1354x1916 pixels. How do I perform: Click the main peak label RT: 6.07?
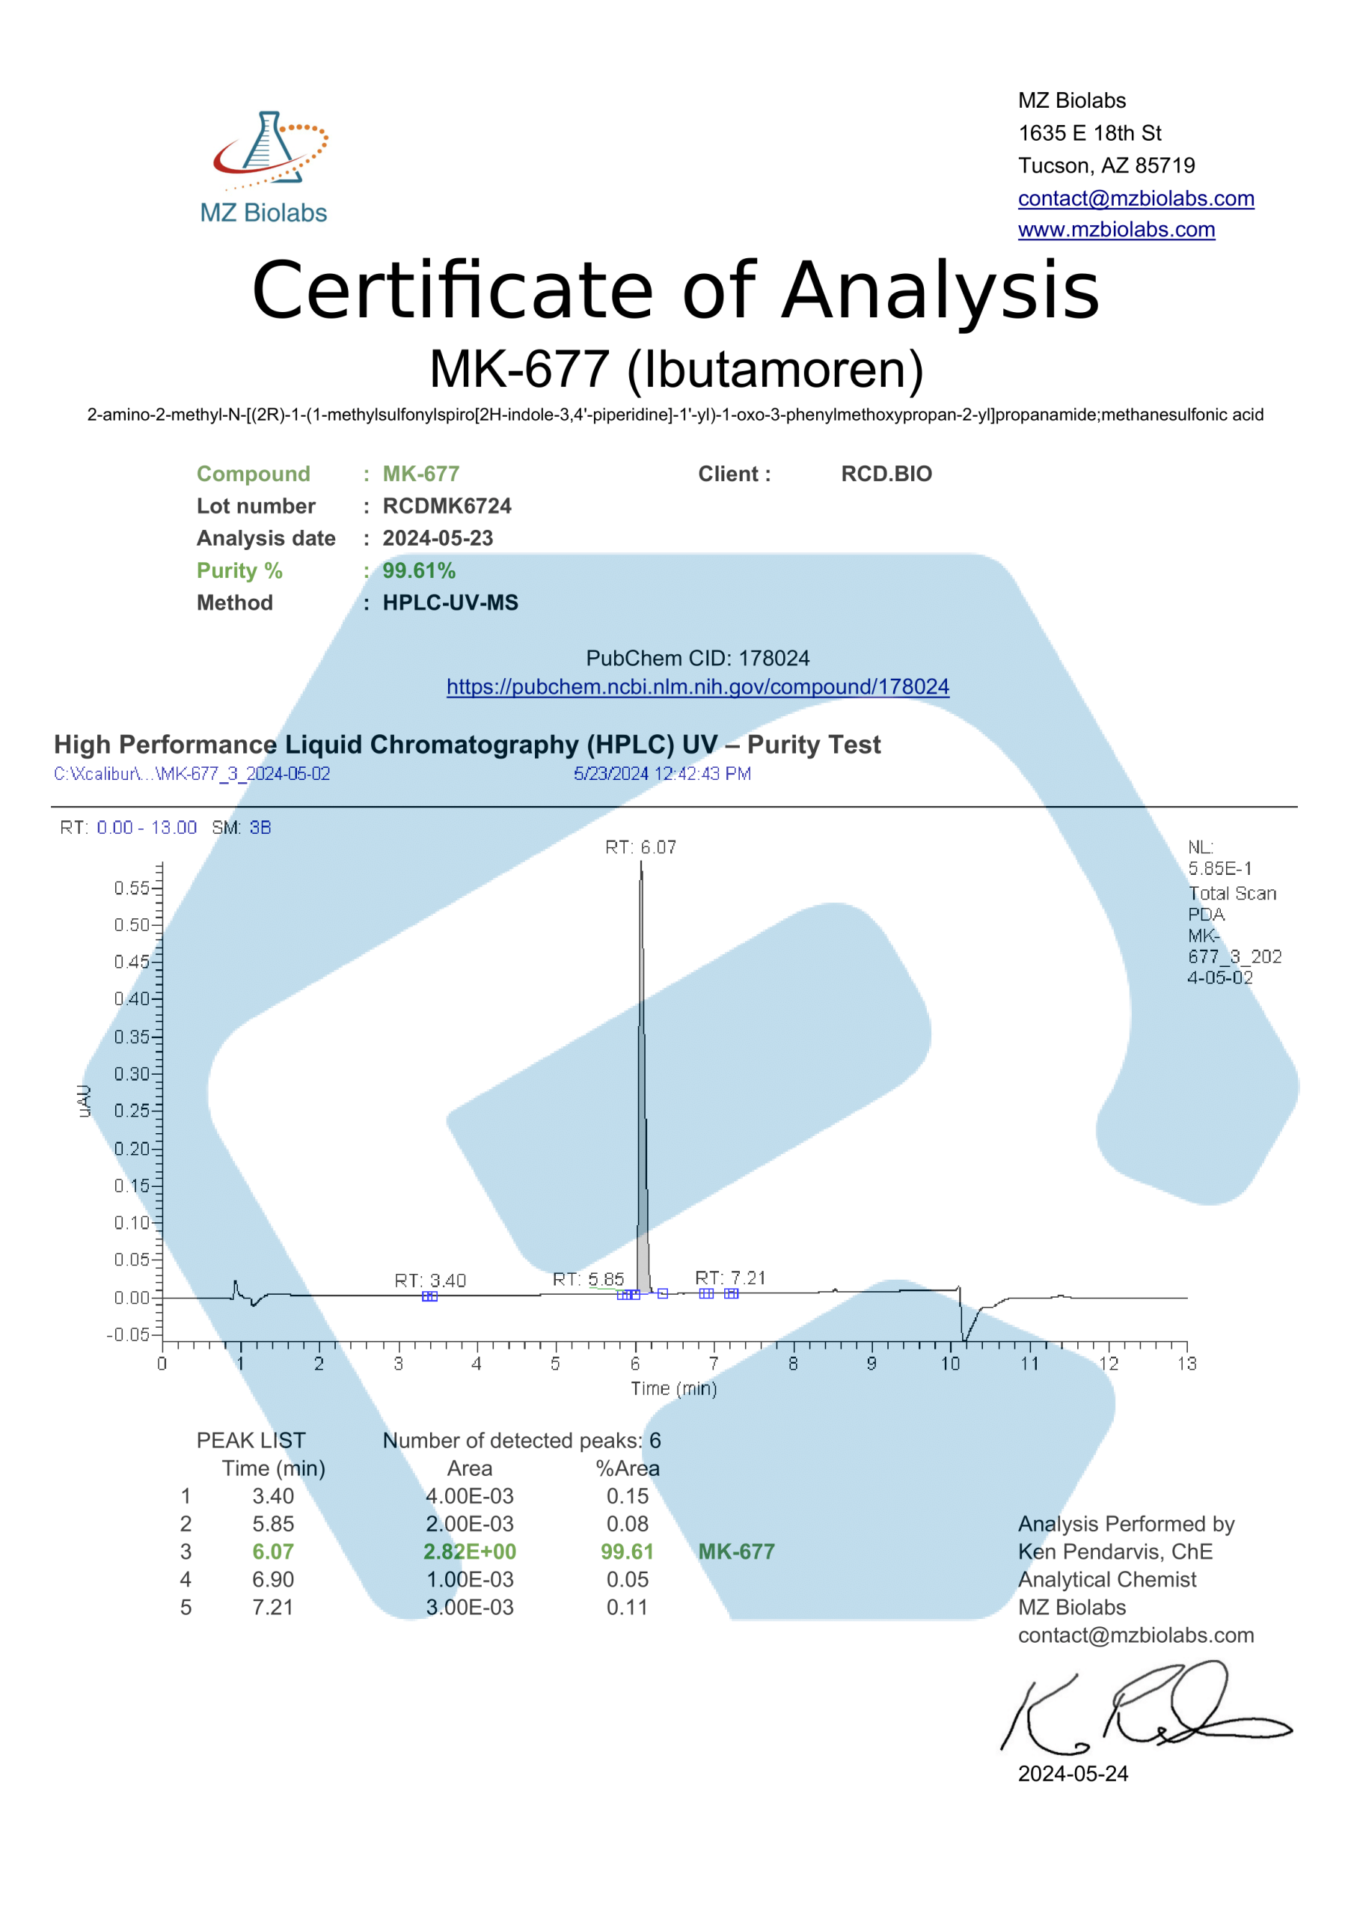point(640,848)
